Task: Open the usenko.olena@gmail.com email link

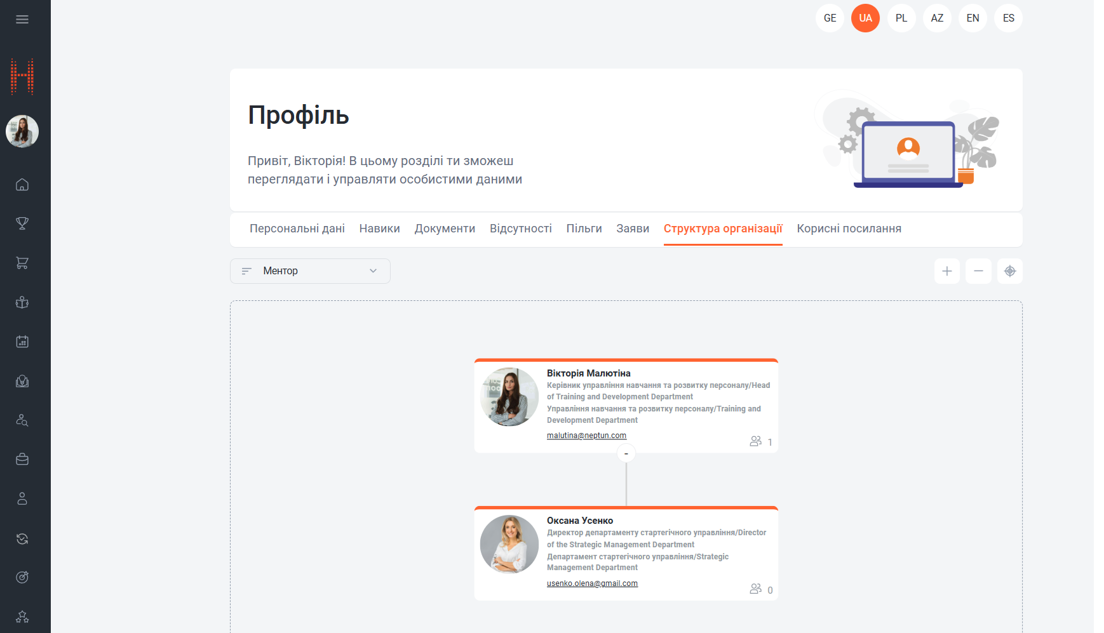Action: [591, 583]
